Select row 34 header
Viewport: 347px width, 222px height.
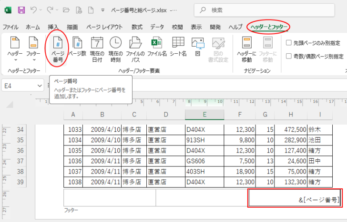(20, 129)
